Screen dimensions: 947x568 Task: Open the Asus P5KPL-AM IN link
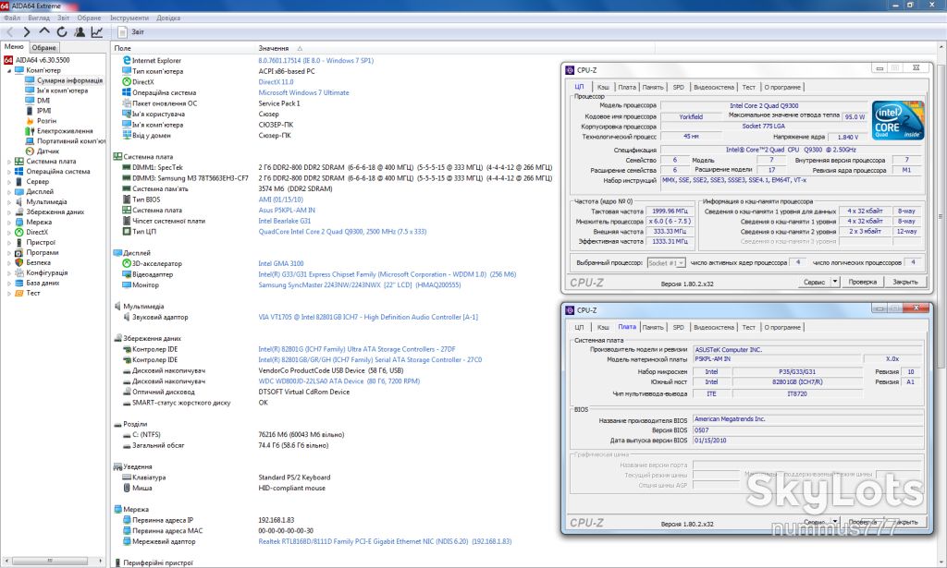tap(287, 211)
